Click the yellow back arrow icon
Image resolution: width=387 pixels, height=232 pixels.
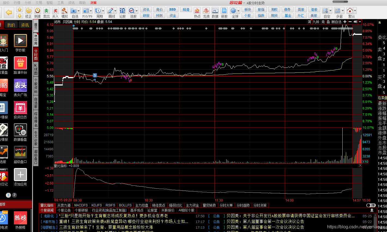pos(9,12)
